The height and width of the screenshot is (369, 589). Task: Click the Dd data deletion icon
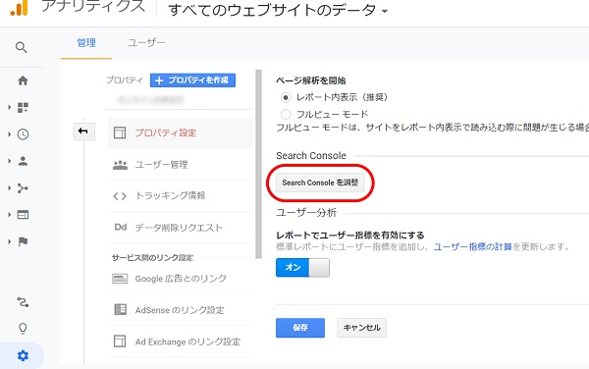121,227
